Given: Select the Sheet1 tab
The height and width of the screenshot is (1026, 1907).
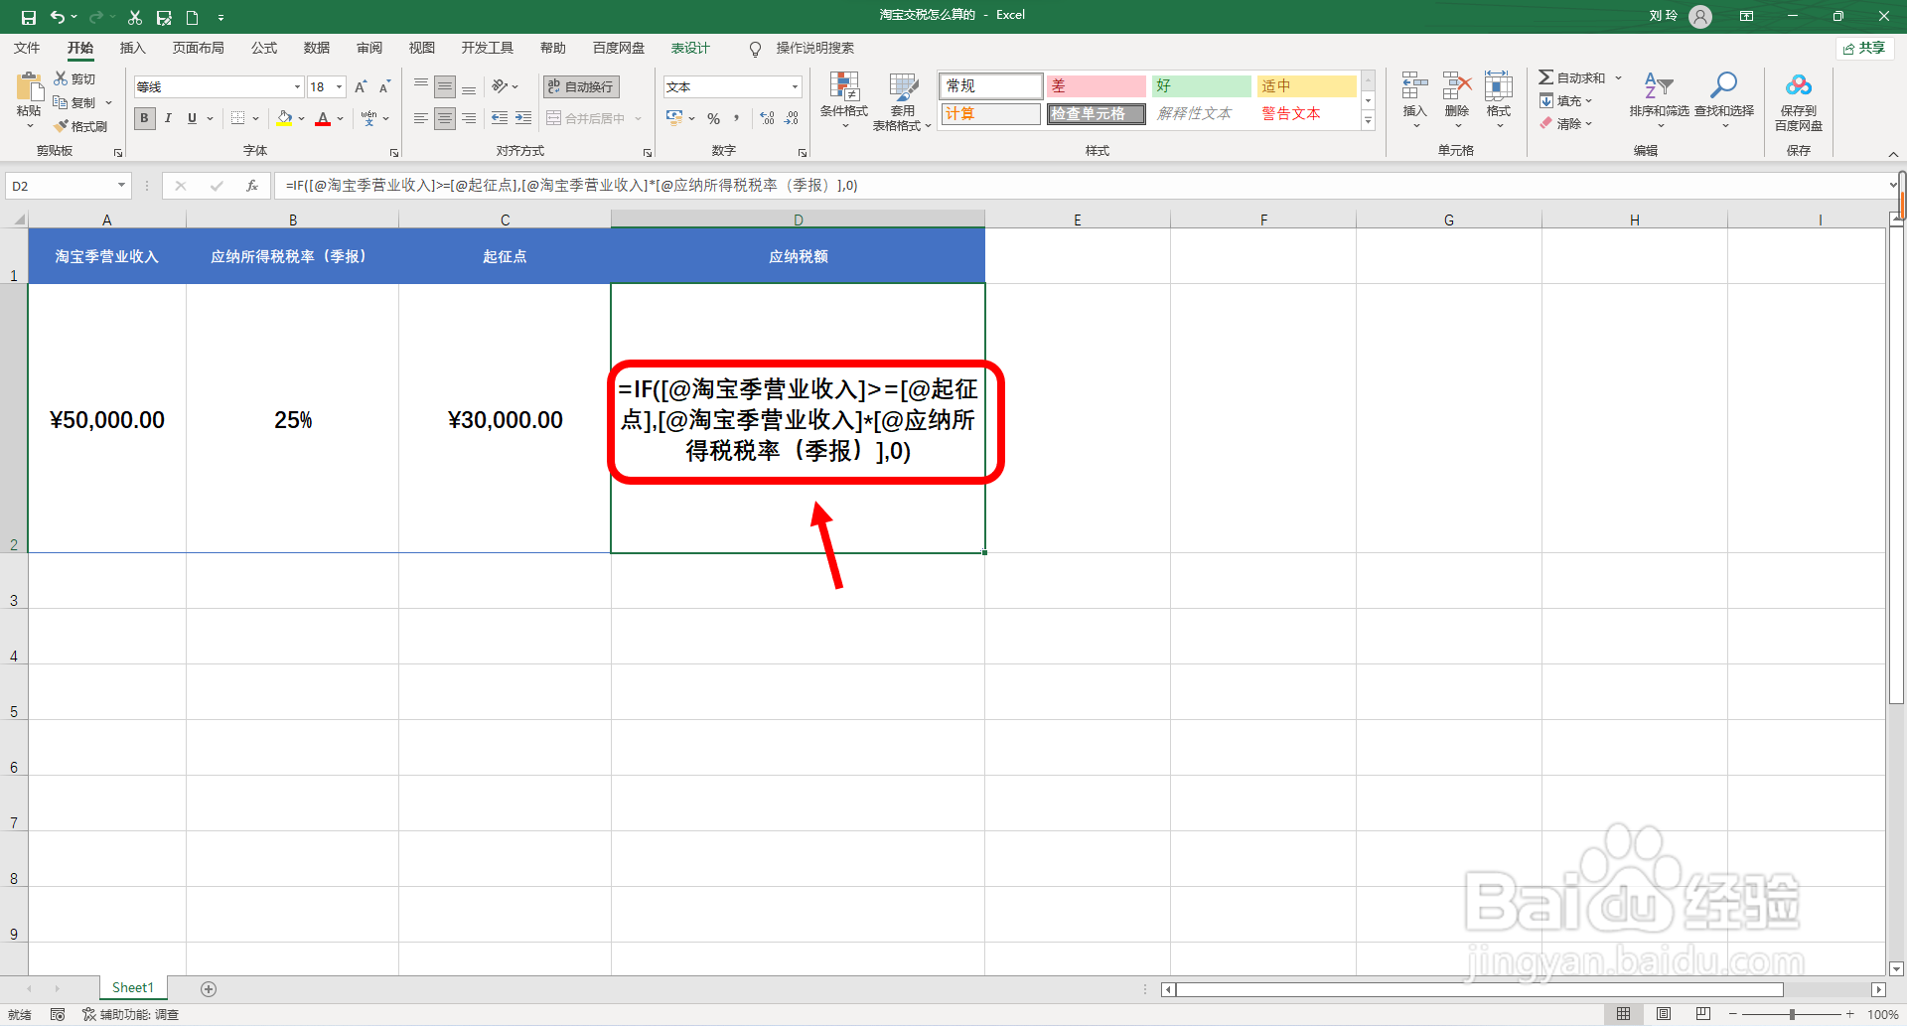Looking at the screenshot, I should pos(133,987).
